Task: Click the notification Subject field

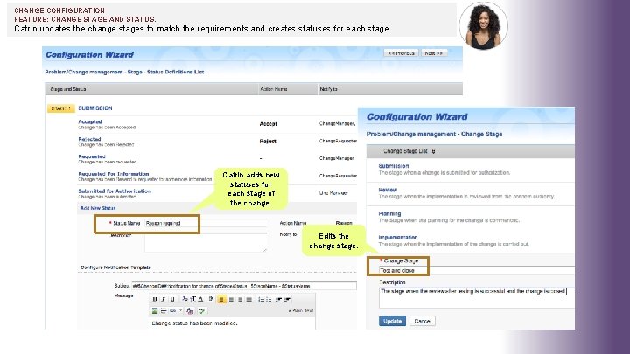Action: tap(244, 286)
